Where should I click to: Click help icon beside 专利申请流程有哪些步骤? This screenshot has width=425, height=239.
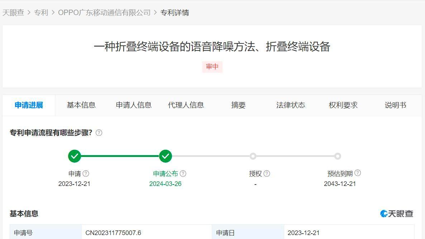tap(99, 133)
